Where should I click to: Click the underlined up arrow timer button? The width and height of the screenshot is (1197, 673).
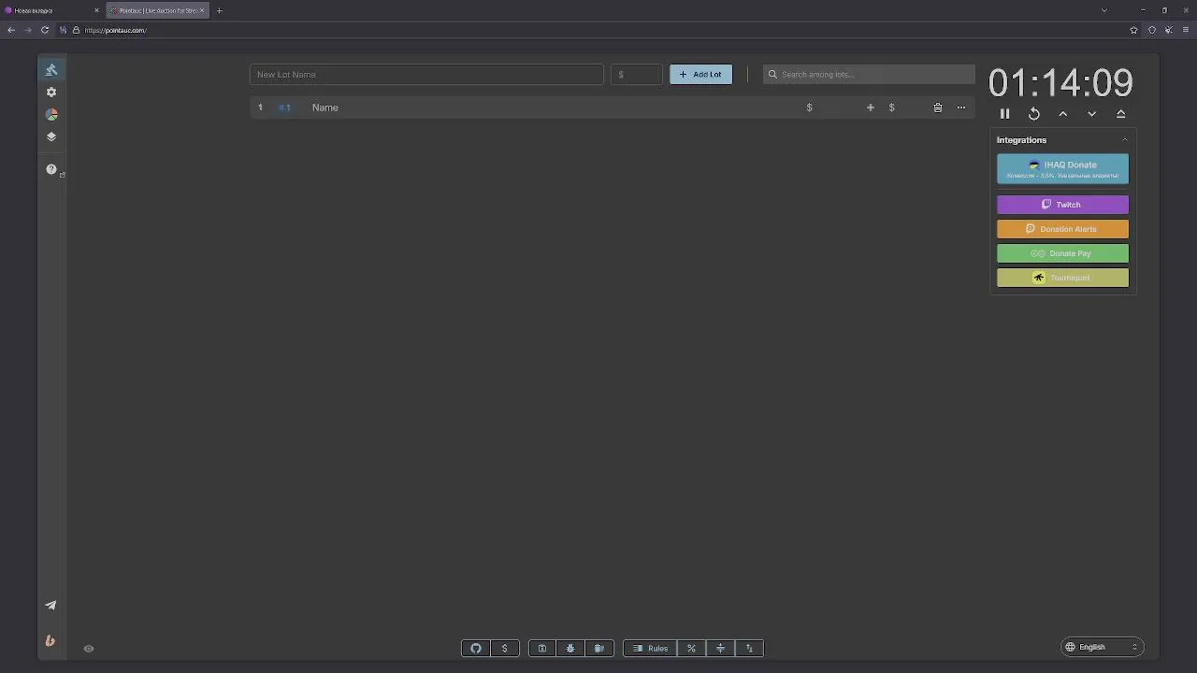tap(1121, 114)
